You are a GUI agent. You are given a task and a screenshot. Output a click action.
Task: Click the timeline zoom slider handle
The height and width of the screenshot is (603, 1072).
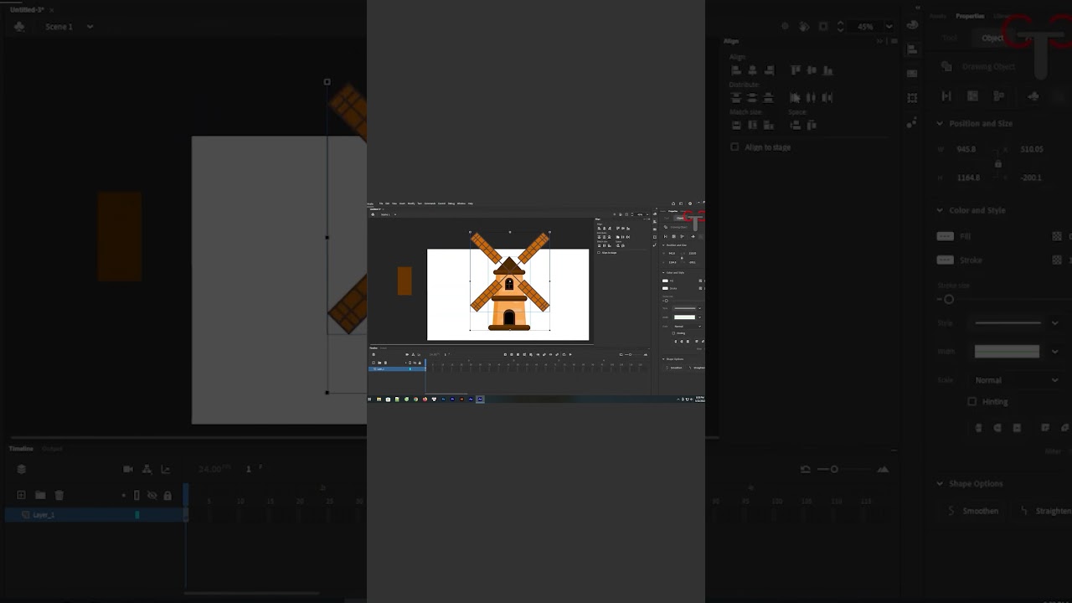pyautogui.click(x=834, y=469)
